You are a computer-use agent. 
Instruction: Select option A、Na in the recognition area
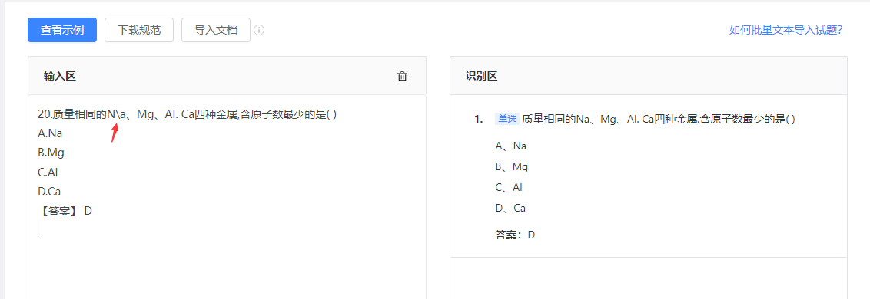coord(511,146)
